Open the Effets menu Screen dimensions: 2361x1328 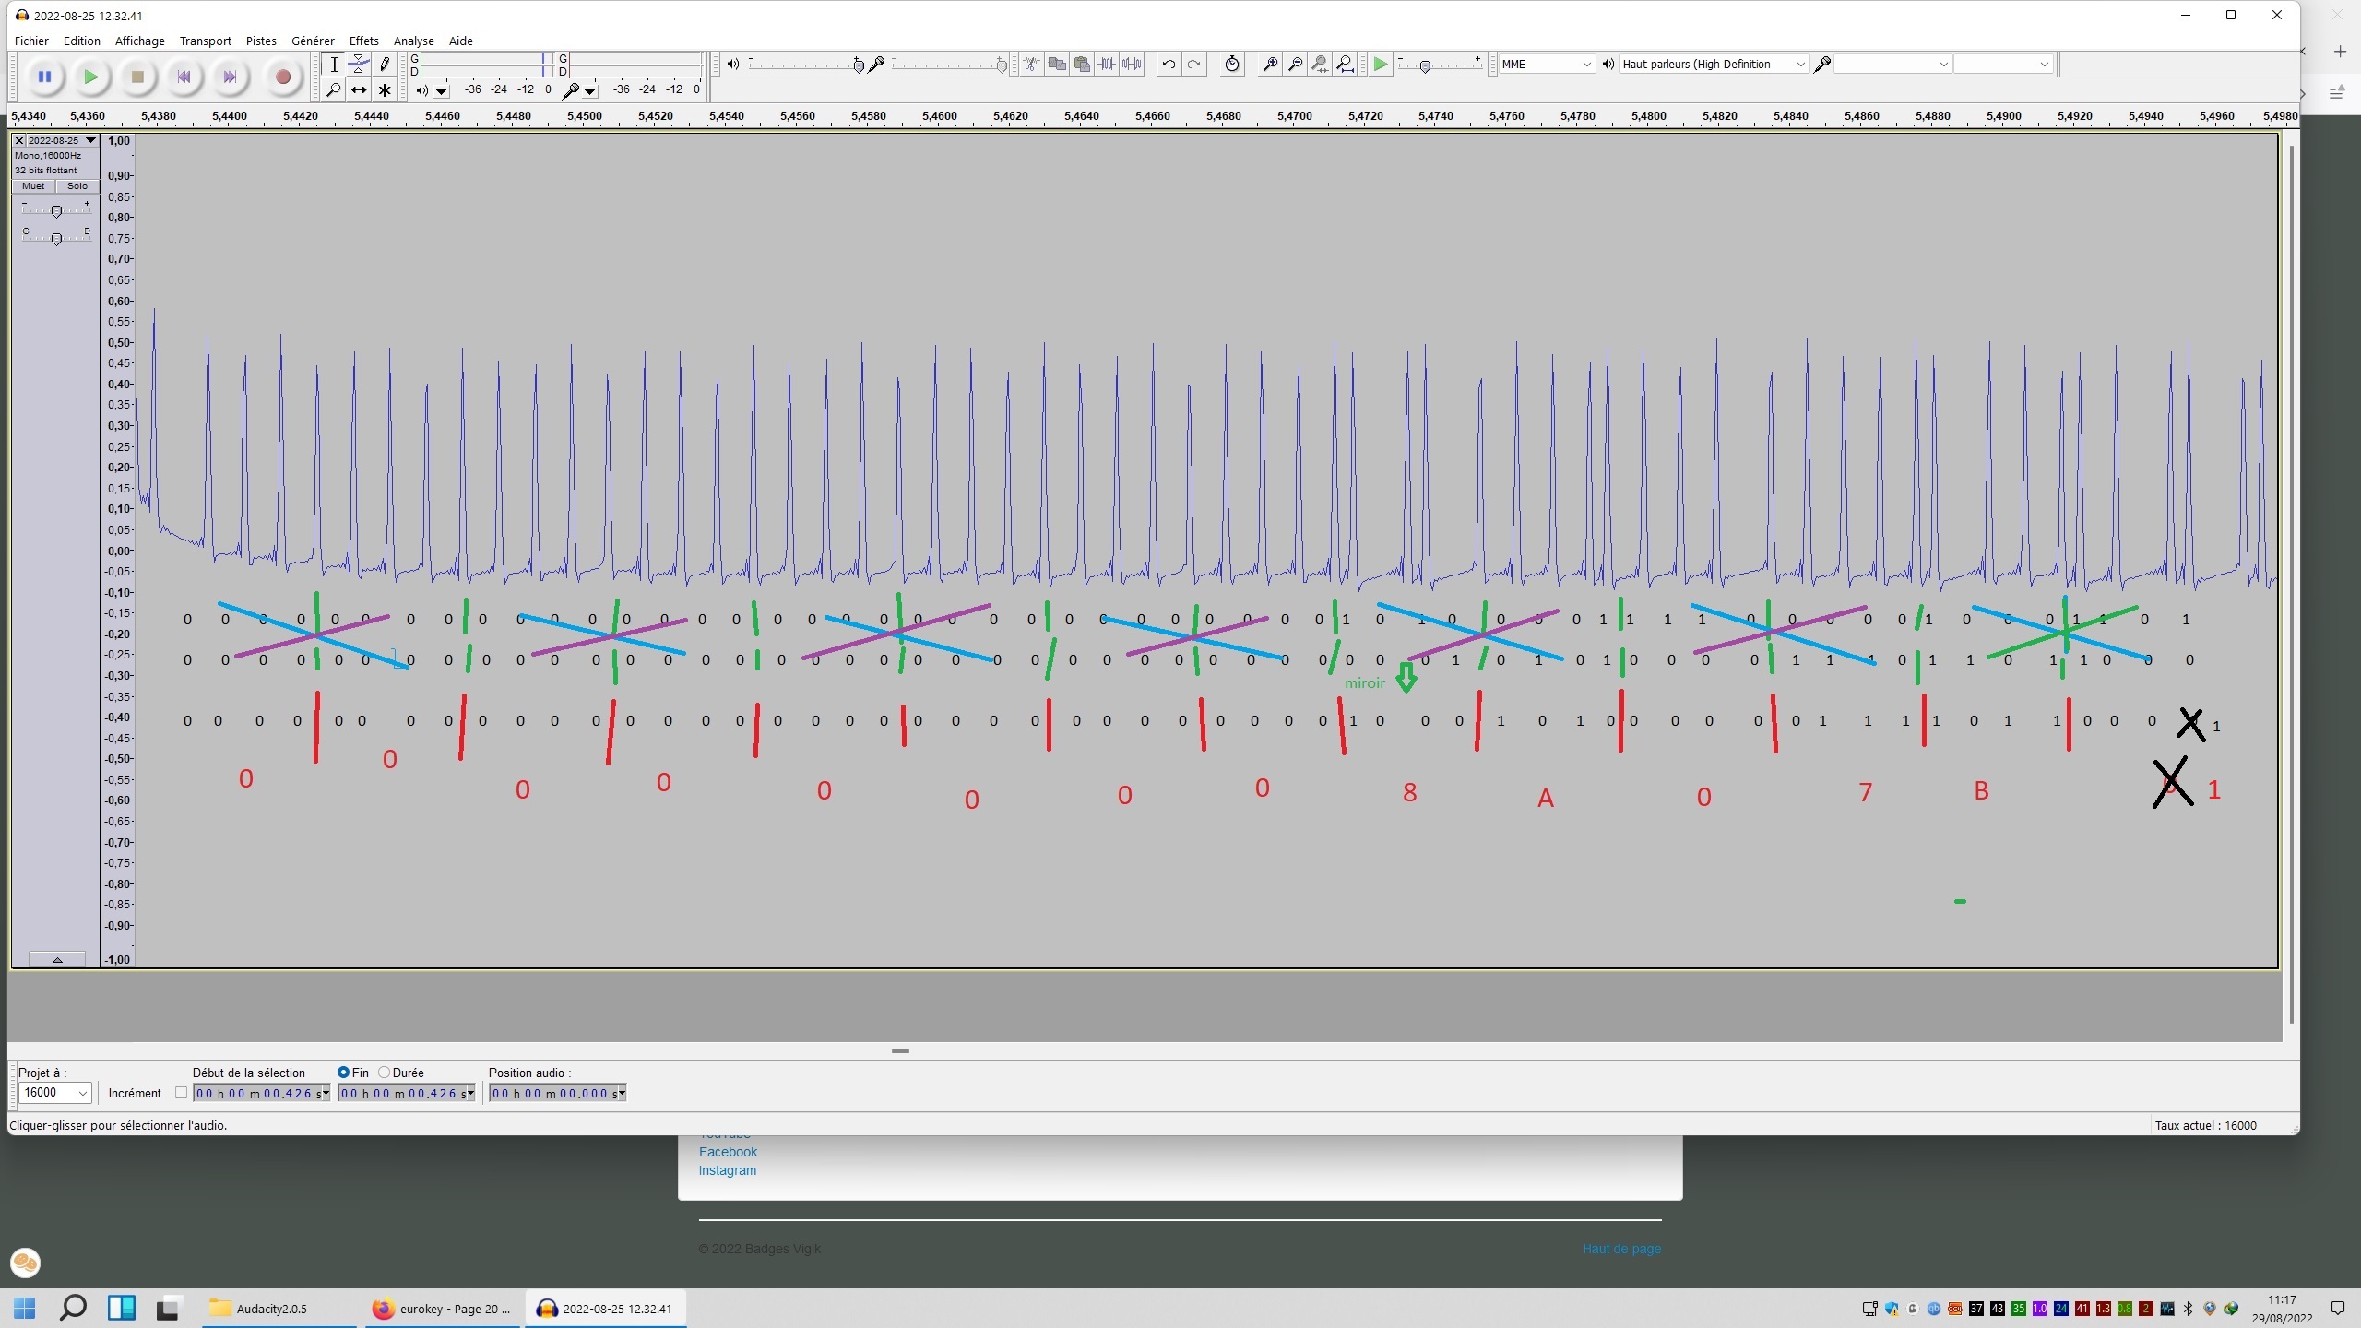click(x=363, y=41)
